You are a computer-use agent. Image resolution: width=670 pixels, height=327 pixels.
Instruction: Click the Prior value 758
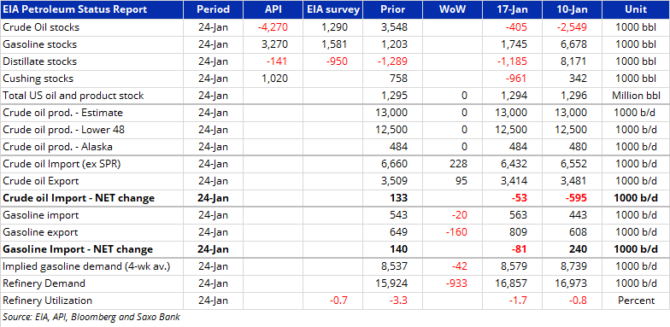(398, 79)
